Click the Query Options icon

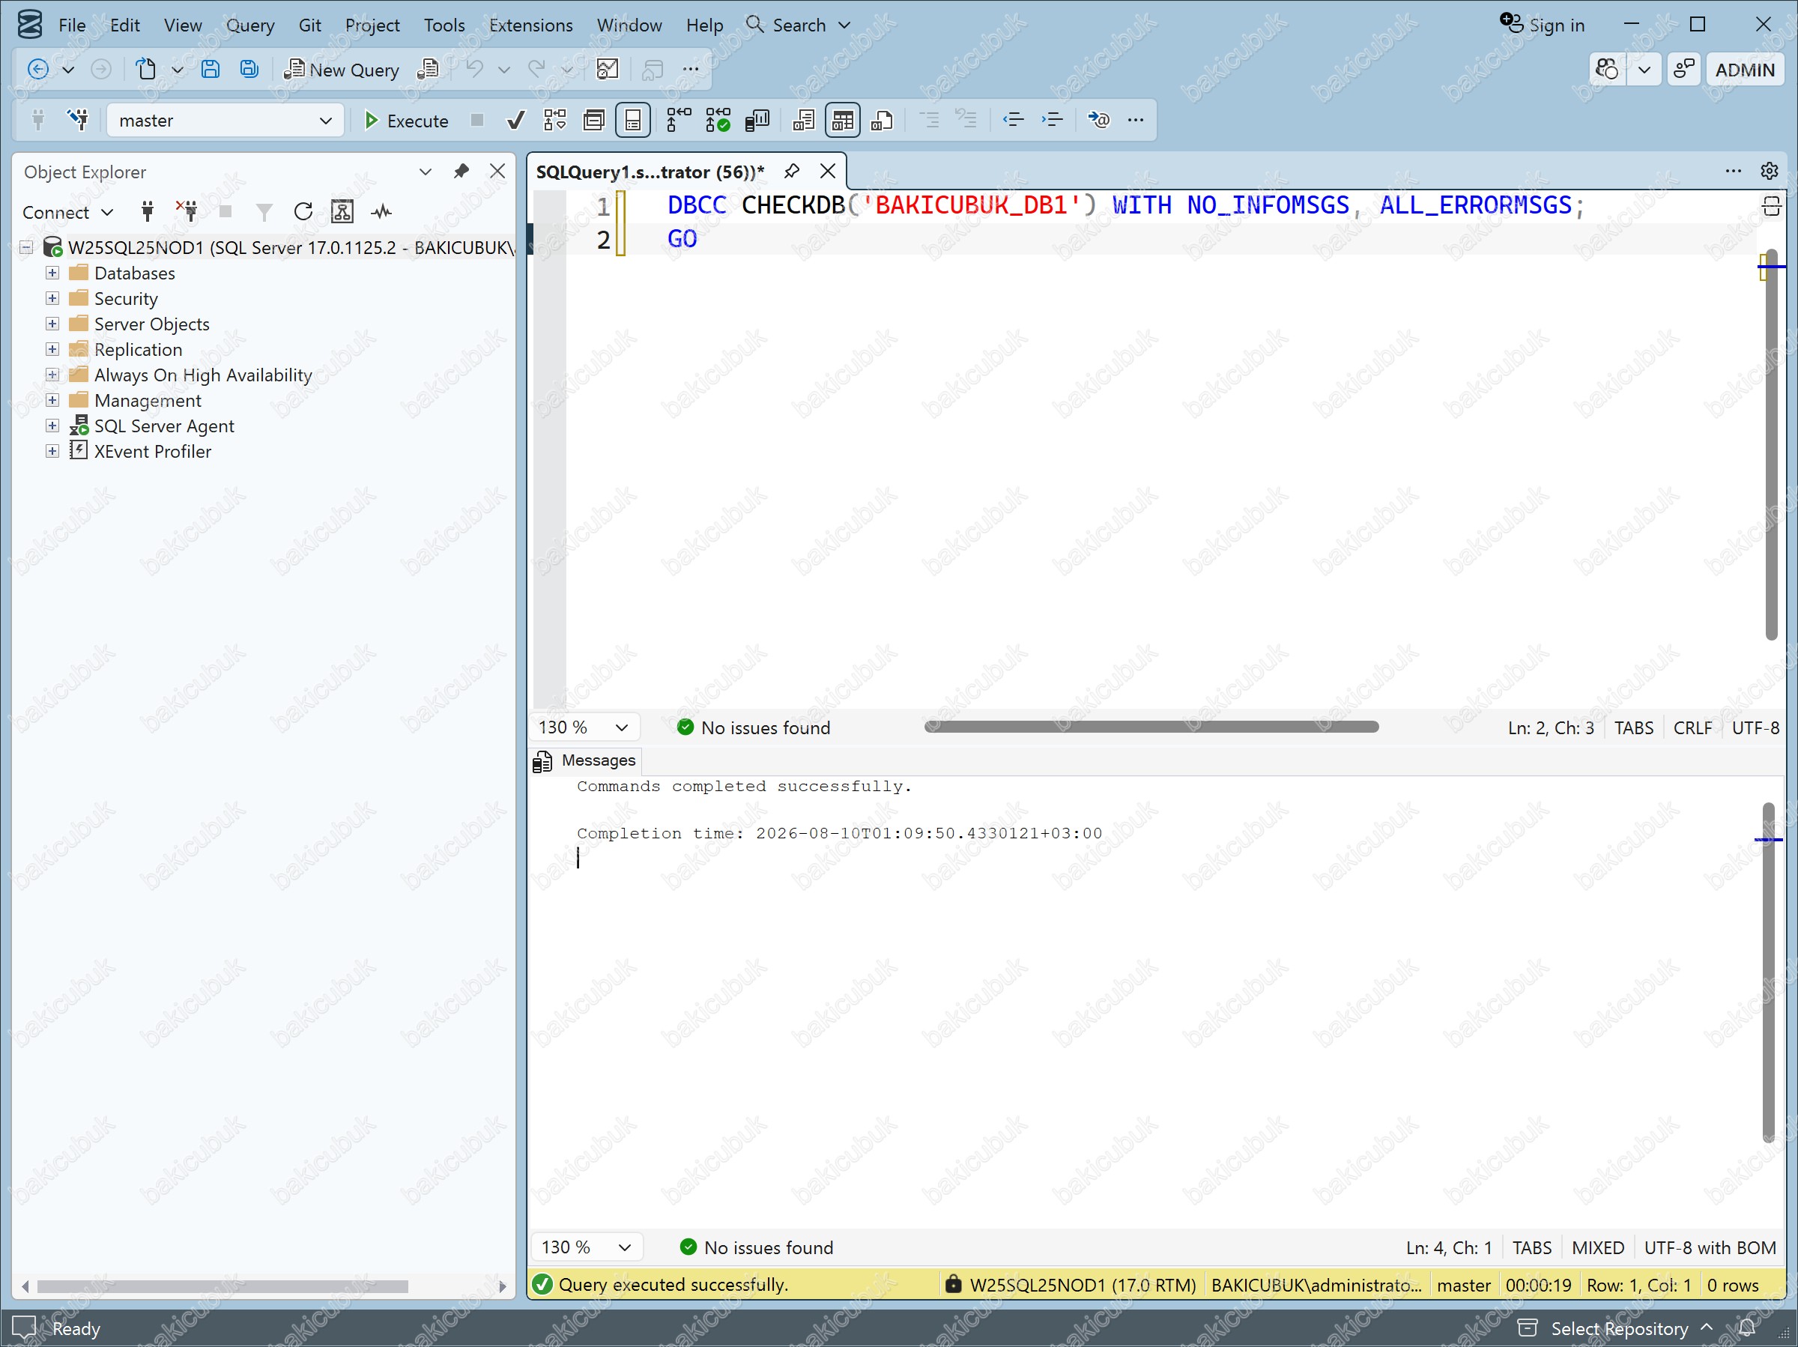[x=594, y=121]
